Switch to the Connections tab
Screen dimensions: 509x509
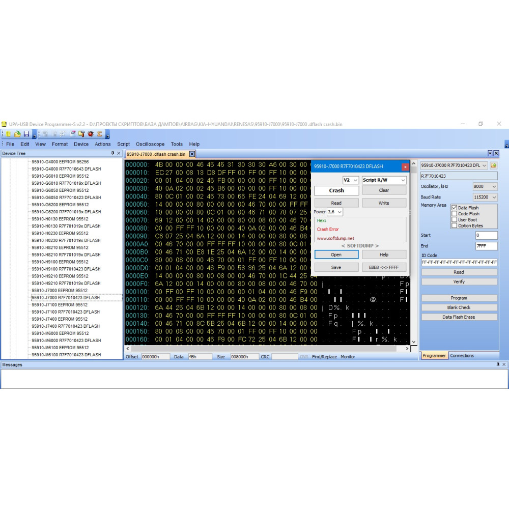pyautogui.click(x=462, y=355)
